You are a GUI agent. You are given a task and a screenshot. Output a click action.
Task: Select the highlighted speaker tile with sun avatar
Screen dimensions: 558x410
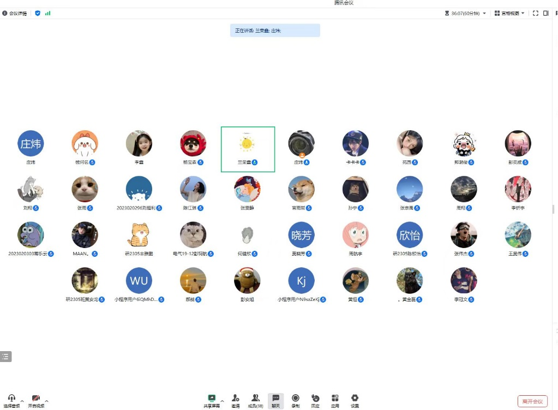[248, 149]
